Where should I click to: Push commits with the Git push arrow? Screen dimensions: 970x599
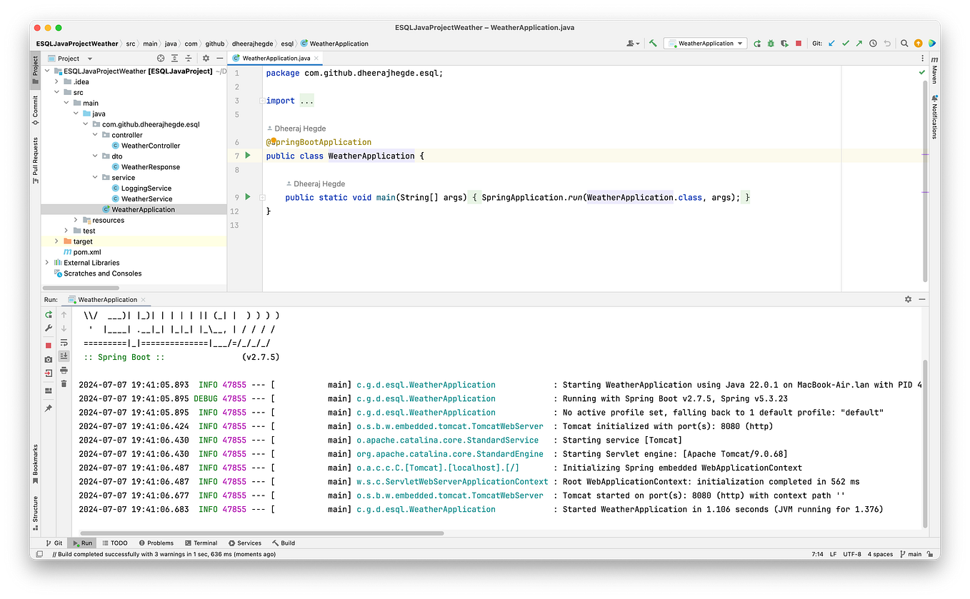tap(859, 43)
